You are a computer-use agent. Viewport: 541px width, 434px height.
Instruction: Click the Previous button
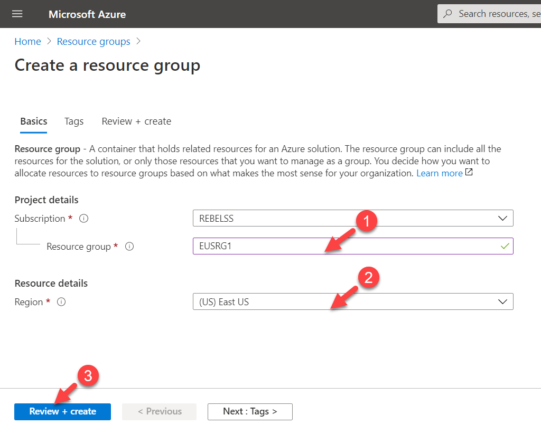click(x=160, y=412)
